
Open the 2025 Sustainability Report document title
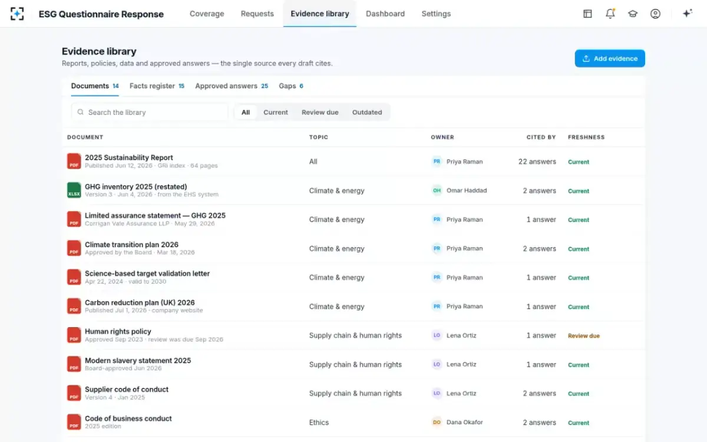pos(129,157)
